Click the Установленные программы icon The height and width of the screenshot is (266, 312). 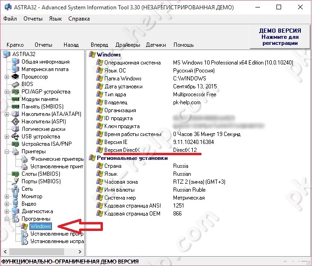(24, 234)
